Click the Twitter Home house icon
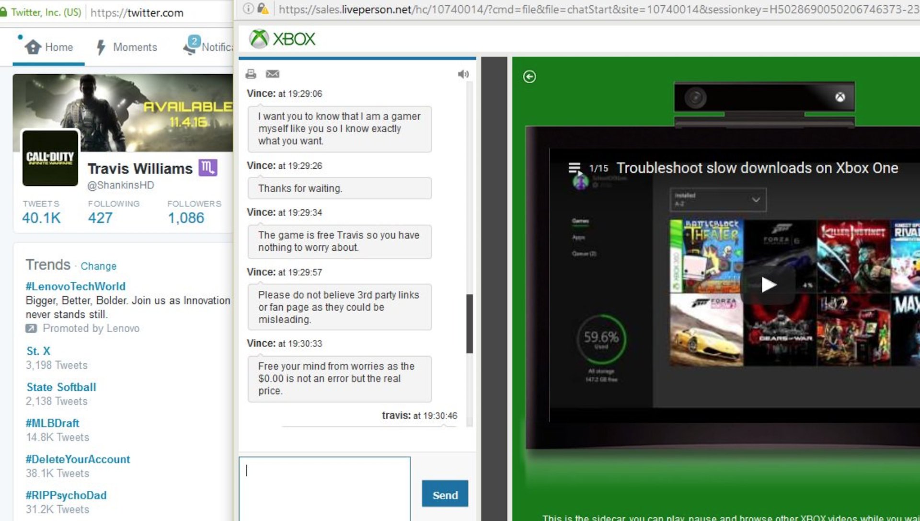920x521 pixels. [x=33, y=47]
